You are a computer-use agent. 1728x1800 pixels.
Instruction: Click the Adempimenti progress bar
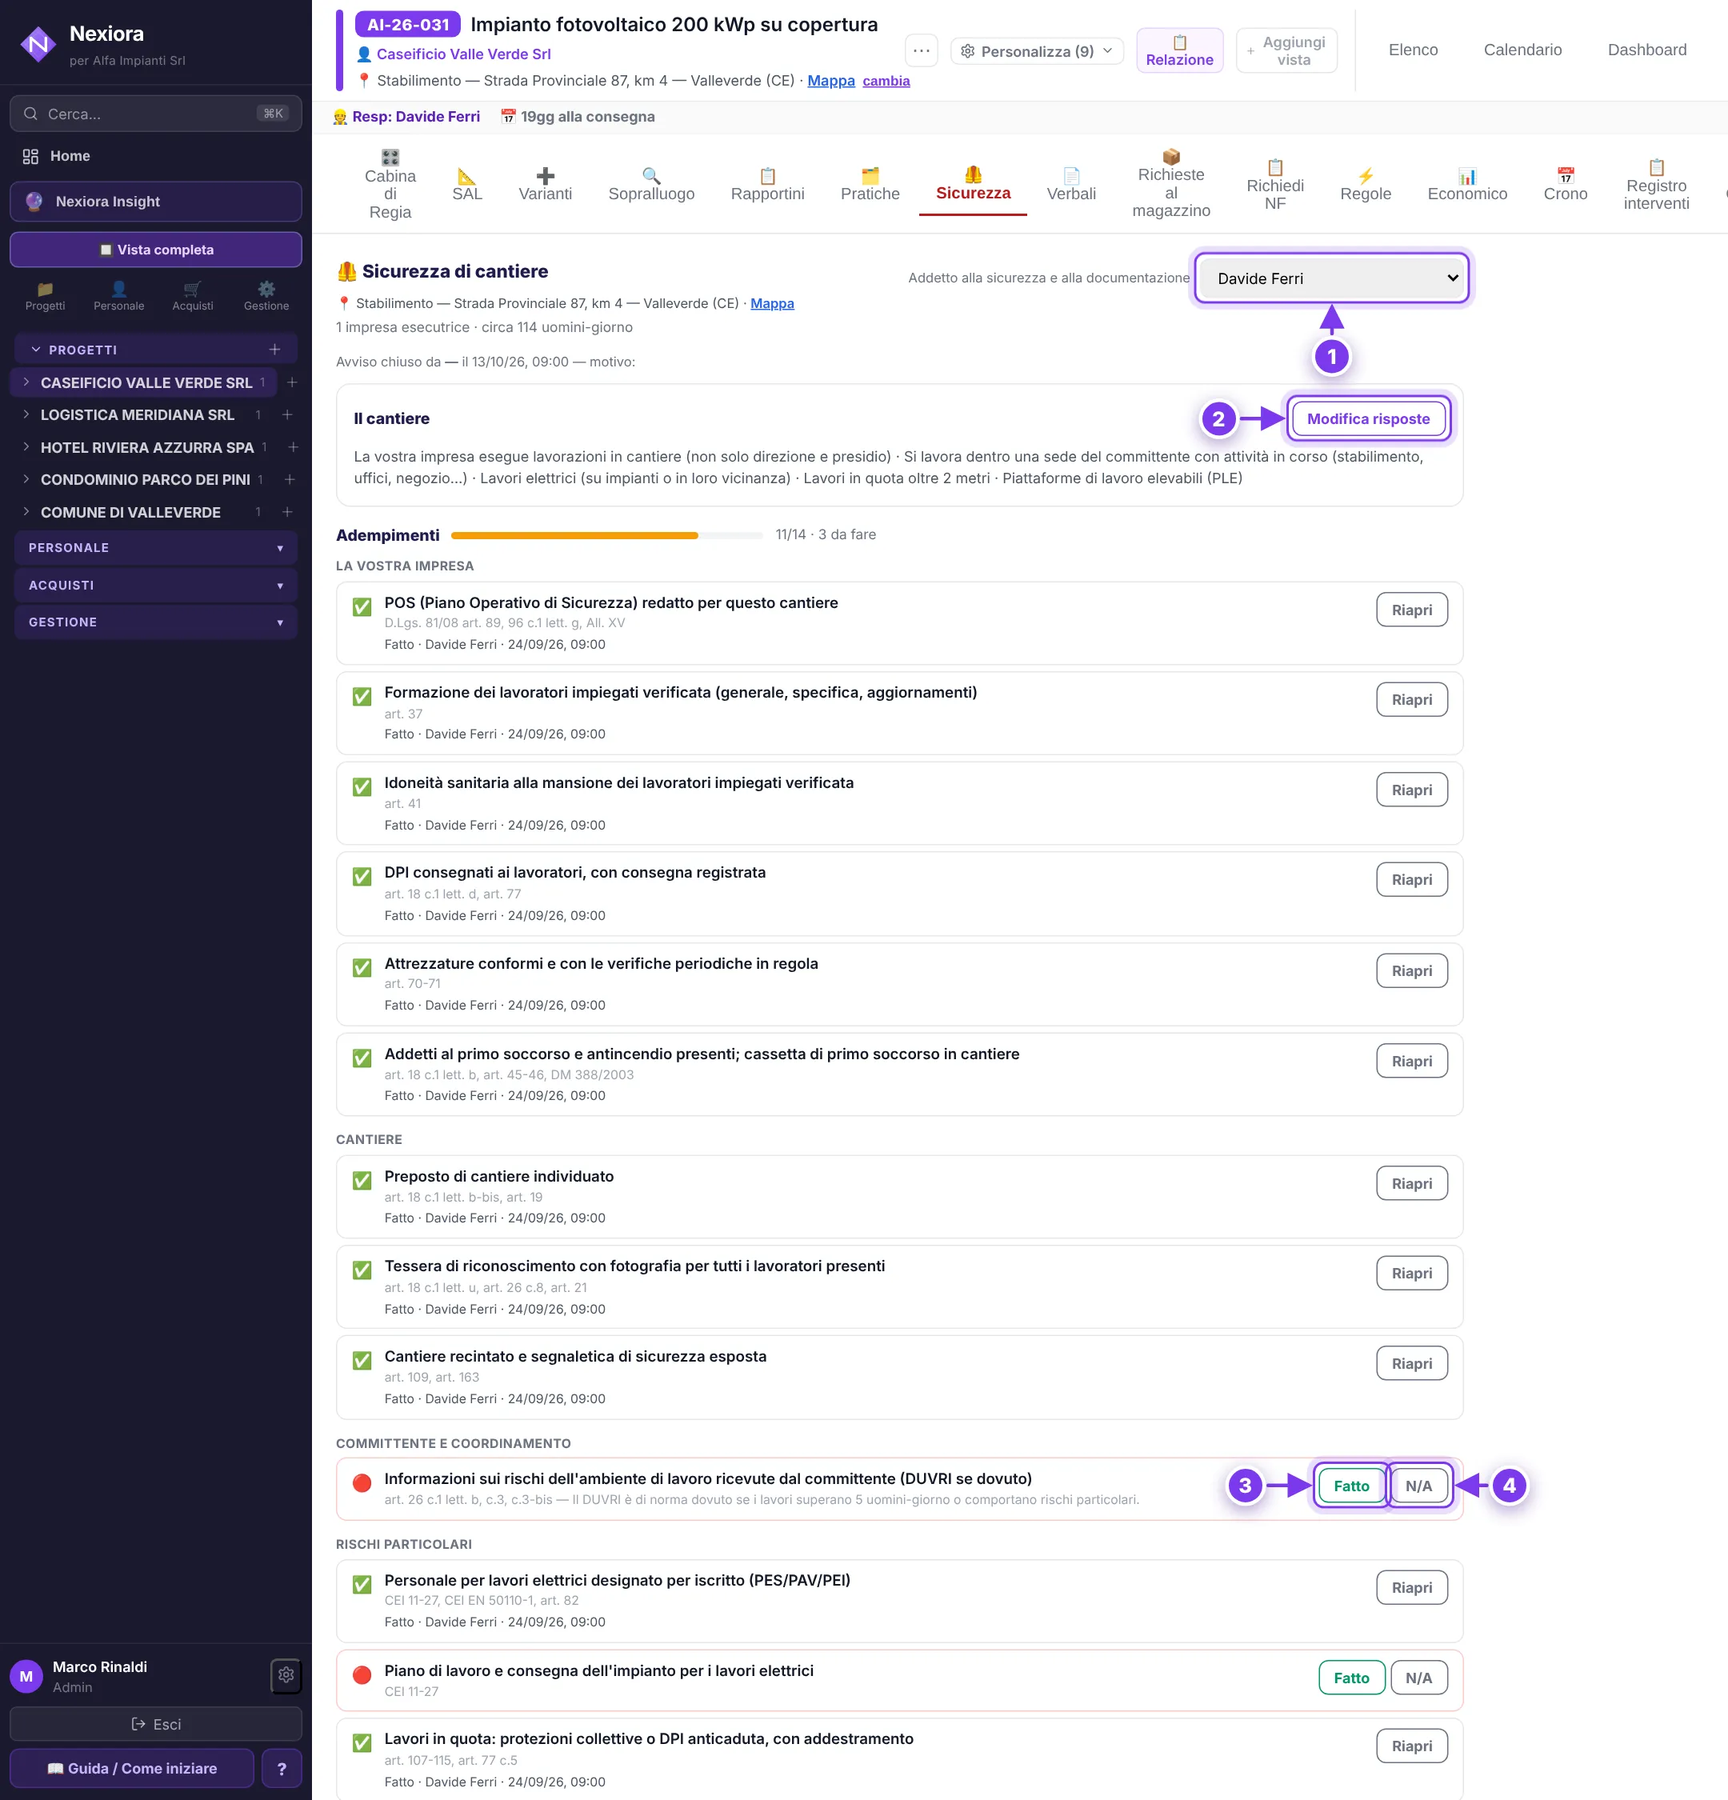pyautogui.click(x=606, y=534)
